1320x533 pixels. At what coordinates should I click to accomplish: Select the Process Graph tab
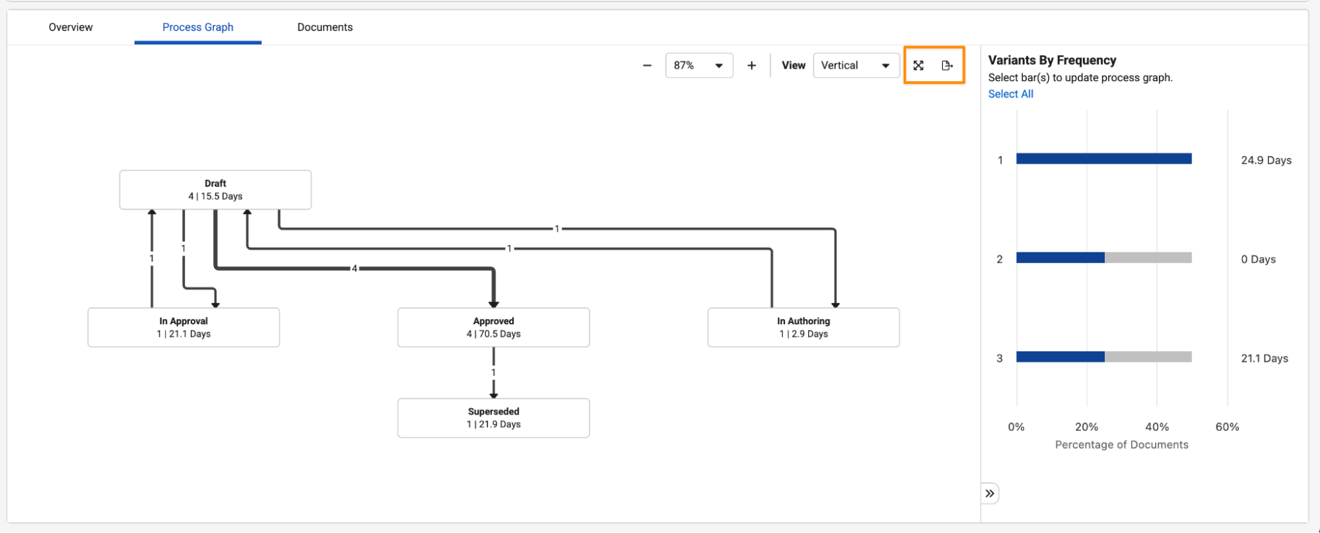click(198, 27)
